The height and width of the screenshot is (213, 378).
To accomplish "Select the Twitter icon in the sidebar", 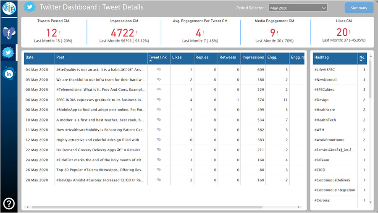I will (x=9, y=53).
